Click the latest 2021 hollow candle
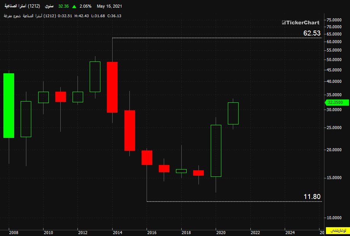 (x=233, y=113)
